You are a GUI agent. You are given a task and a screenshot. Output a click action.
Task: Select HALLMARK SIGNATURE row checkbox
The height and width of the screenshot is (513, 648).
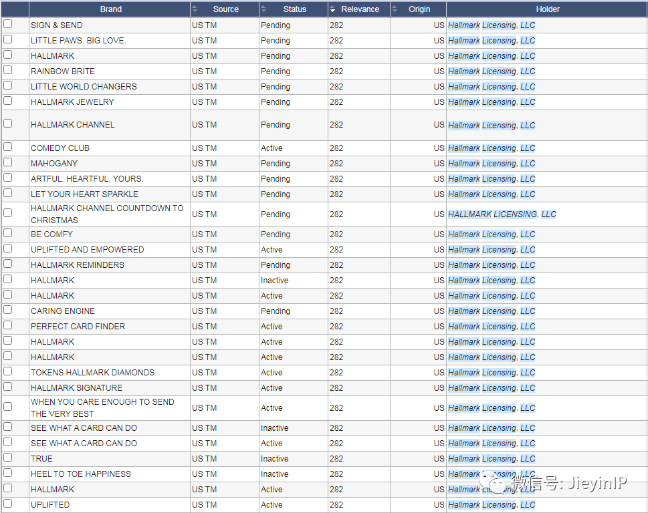point(8,386)
